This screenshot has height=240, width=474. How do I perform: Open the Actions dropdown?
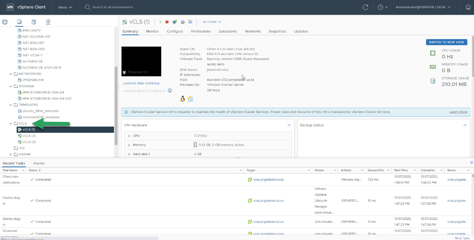click(212, 22)
